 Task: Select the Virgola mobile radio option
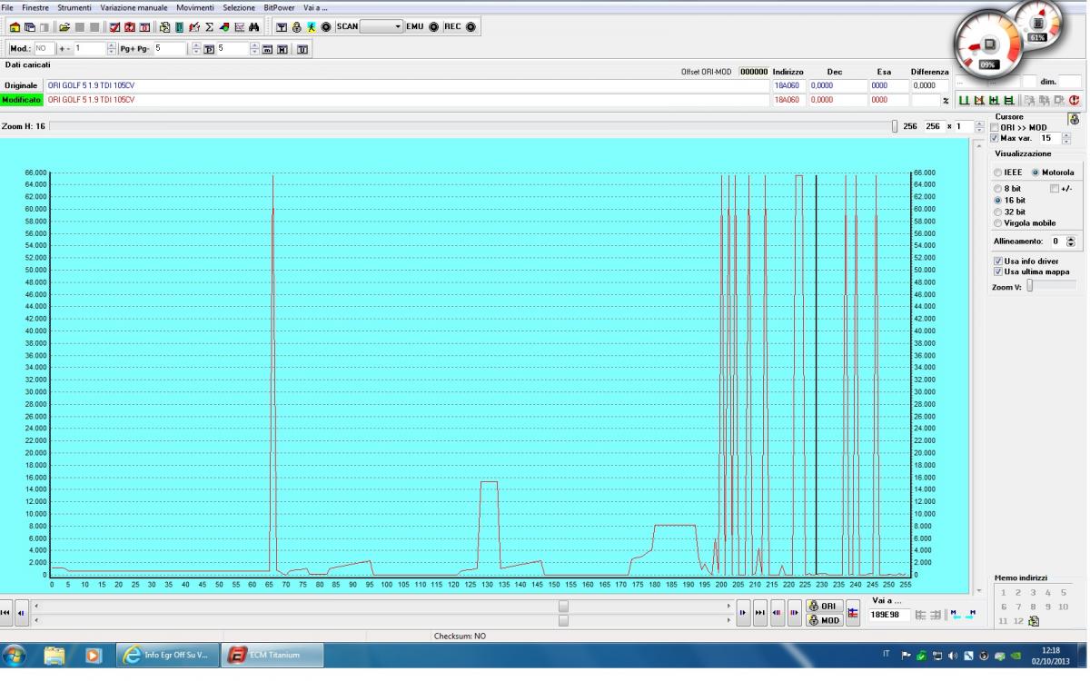pos(999,223)
